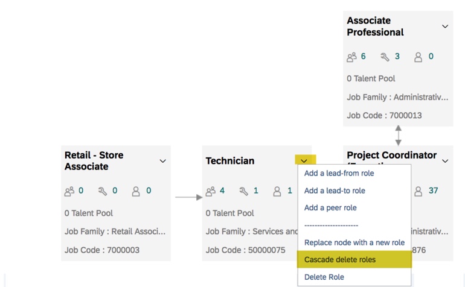Image resolution: width=465 pixels, height=287 pixels.
Task: Click people icon on Retail - Store Associate card
Action: (69, 191)
